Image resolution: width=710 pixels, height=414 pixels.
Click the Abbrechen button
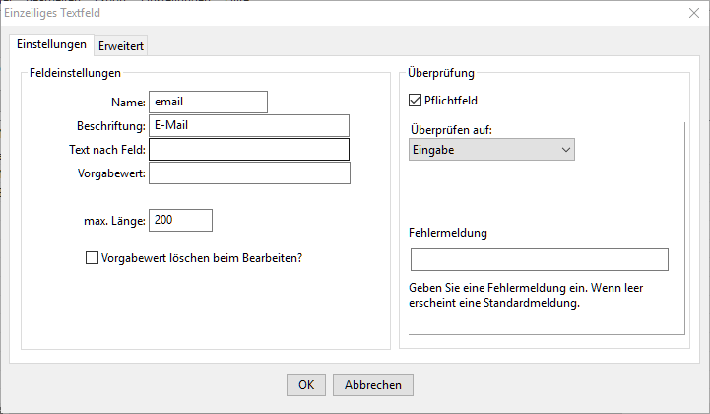373,385
